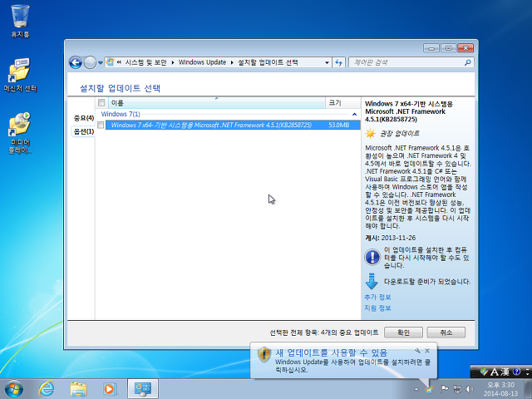This screenshot has width=532, height=399.
Task: Open the volume speaker icon
Action: point(470,389)
